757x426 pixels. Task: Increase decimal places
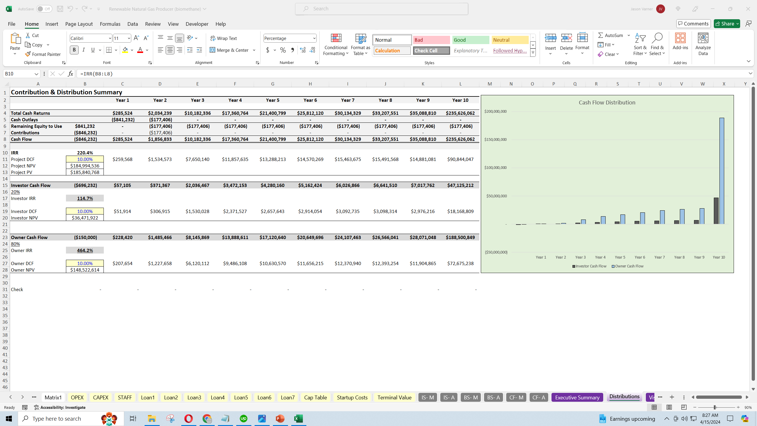click(x=303, y=50)
